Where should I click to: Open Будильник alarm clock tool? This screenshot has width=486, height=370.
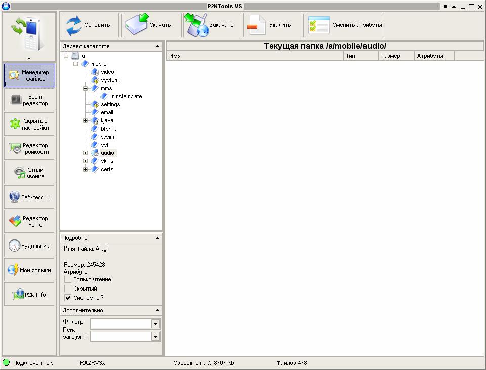click(x=29, y=245)
